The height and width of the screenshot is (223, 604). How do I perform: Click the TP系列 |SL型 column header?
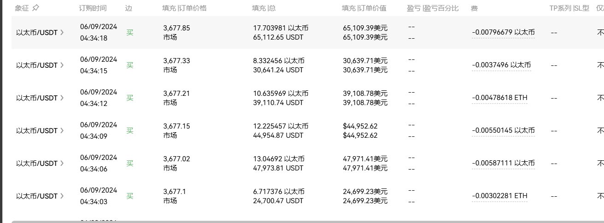(569, 8)
